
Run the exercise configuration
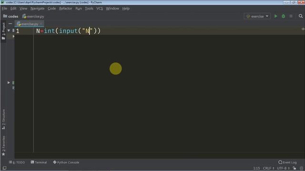(276, 16)
